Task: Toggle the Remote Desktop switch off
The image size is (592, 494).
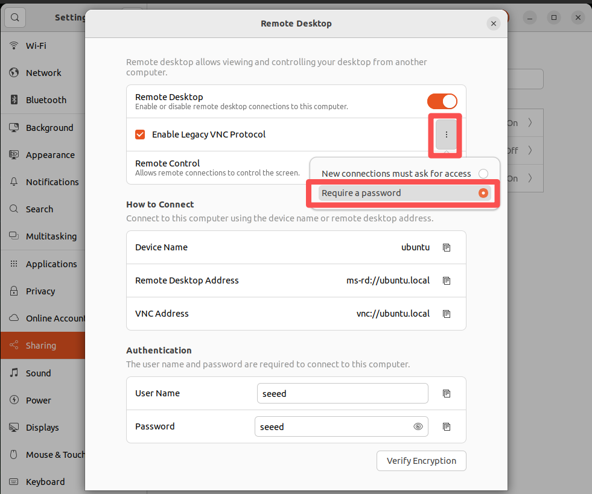Action: (442, 101)
